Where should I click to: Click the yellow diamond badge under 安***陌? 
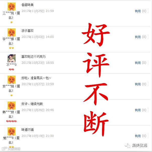[12, 95]
